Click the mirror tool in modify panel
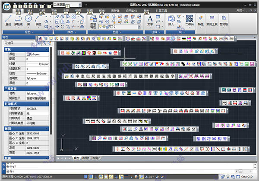The height and width of the screenshot is (181, 259). pyautogui.click(x=68, y=22)
